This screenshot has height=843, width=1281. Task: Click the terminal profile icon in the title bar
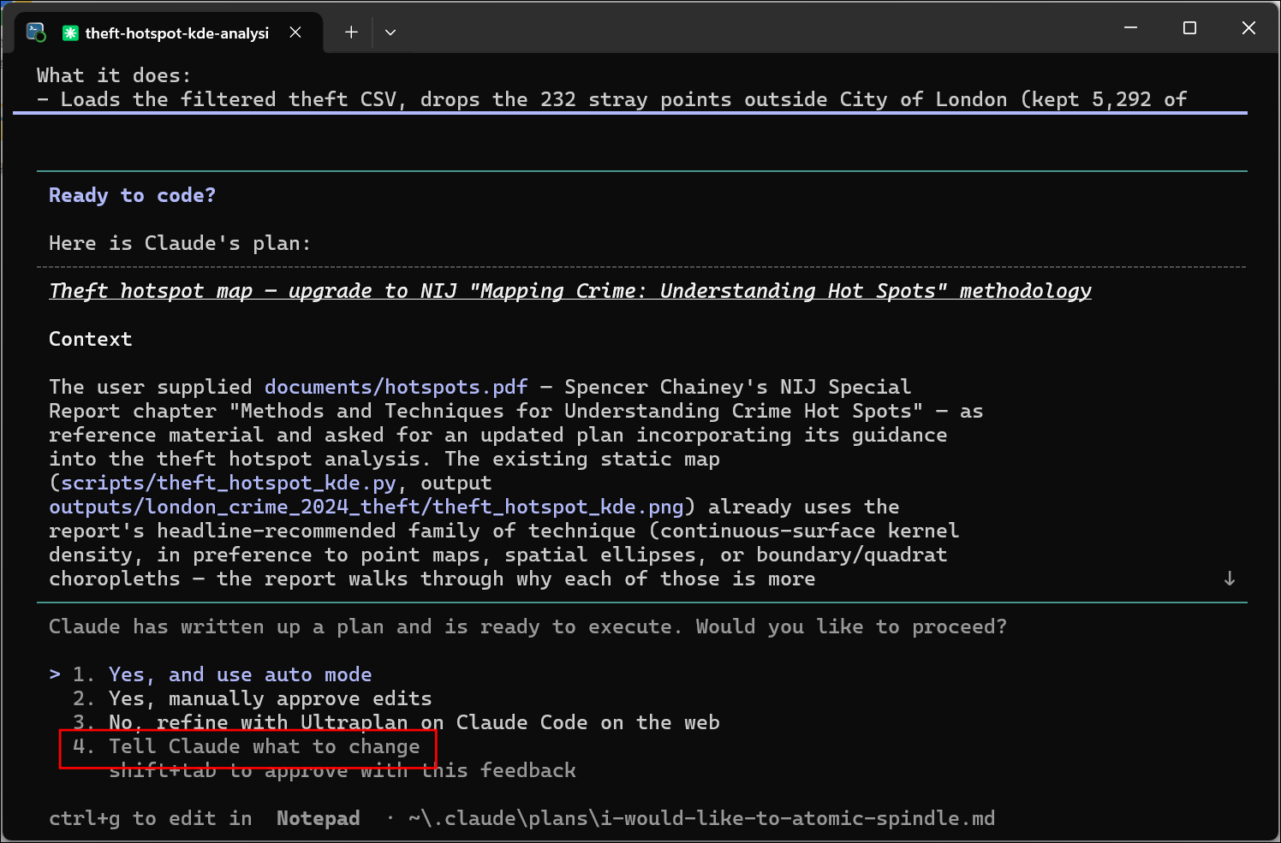pyautogui.click(x=36, y=33)
